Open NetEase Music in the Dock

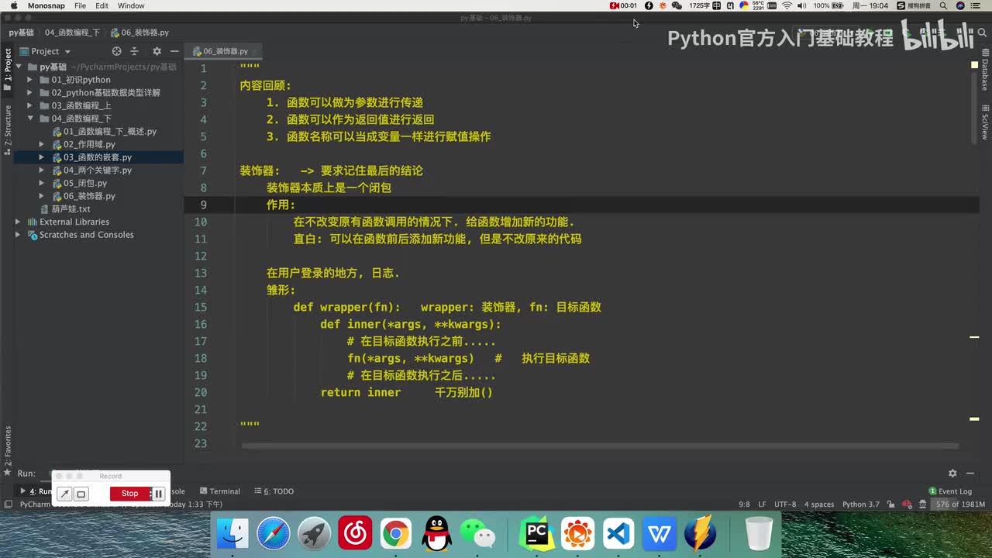355,534
